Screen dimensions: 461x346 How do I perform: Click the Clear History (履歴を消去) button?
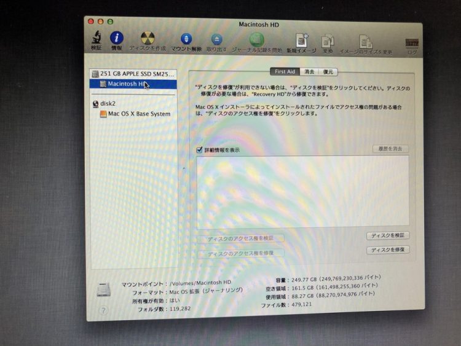click(x=390, y=149)
